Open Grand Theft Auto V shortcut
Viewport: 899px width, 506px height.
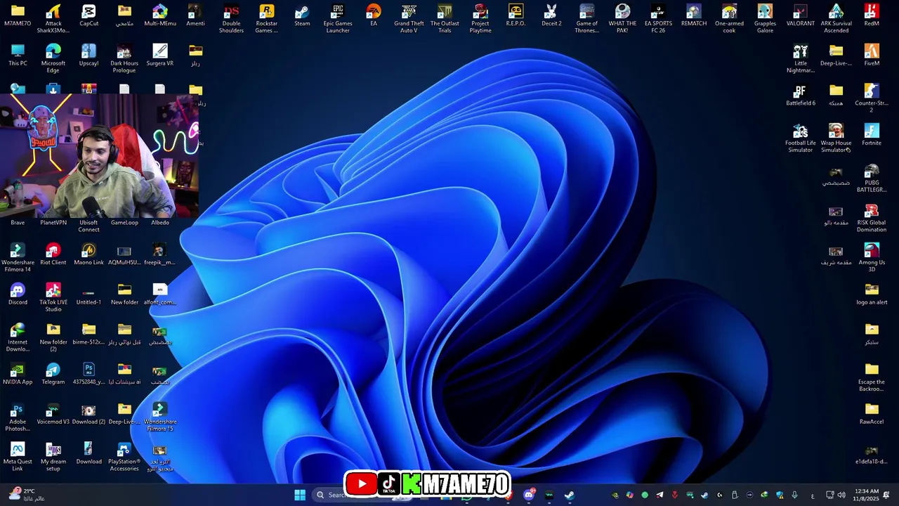[409, 18]
